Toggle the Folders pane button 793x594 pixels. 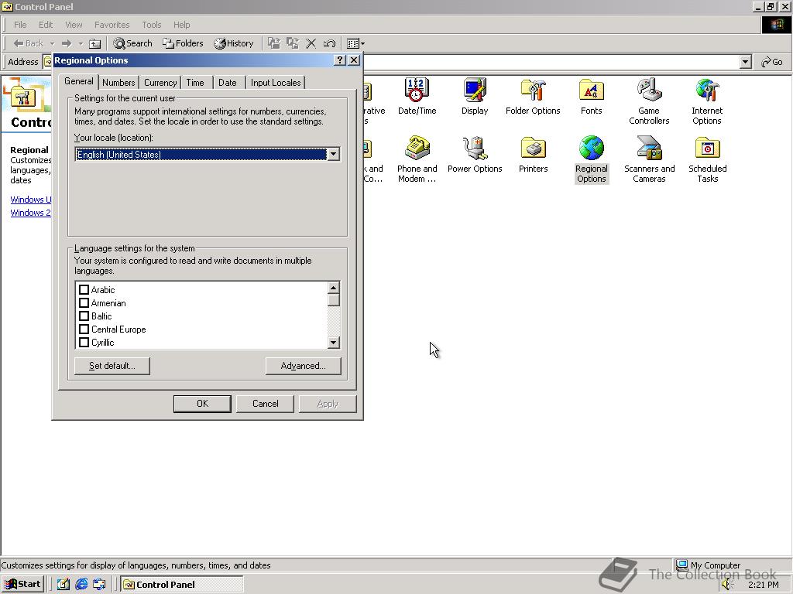183,43
